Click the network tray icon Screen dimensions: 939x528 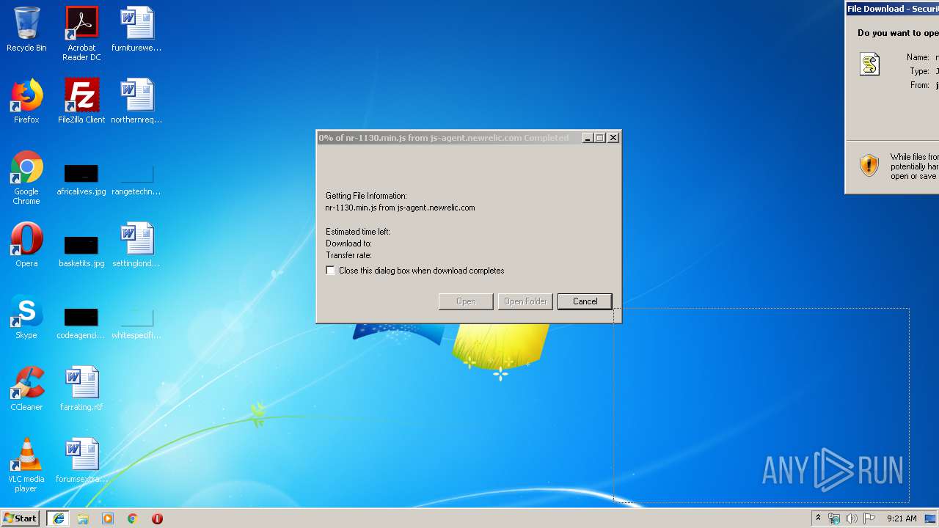834,518
